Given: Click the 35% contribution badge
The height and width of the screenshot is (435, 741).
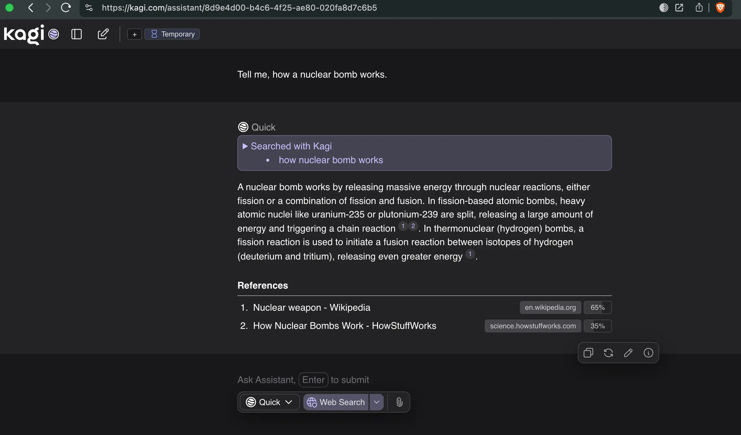Looking at the screenshot, I should click(x=598, y=326).
